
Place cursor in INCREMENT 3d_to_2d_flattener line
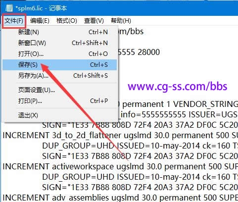tap(120, 135)
